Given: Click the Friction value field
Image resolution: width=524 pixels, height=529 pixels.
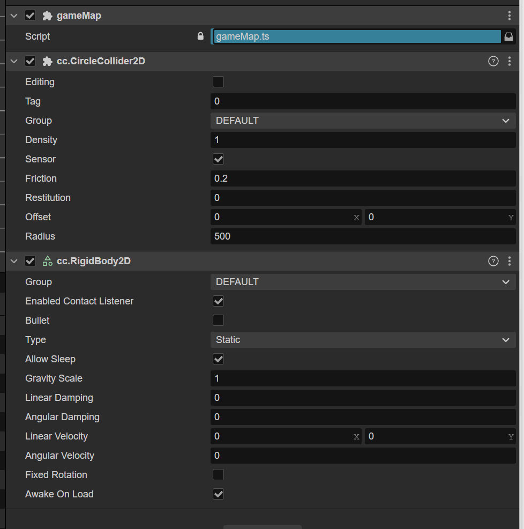Looking at the screenshot, I should pos(363,178).
